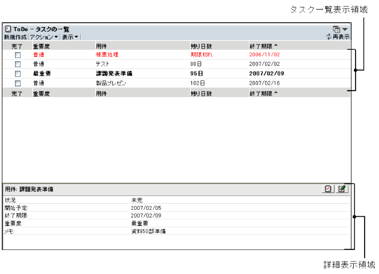
Task: Check the 完了 box for 課題発表準備
Action: click(x=17, y=74)
